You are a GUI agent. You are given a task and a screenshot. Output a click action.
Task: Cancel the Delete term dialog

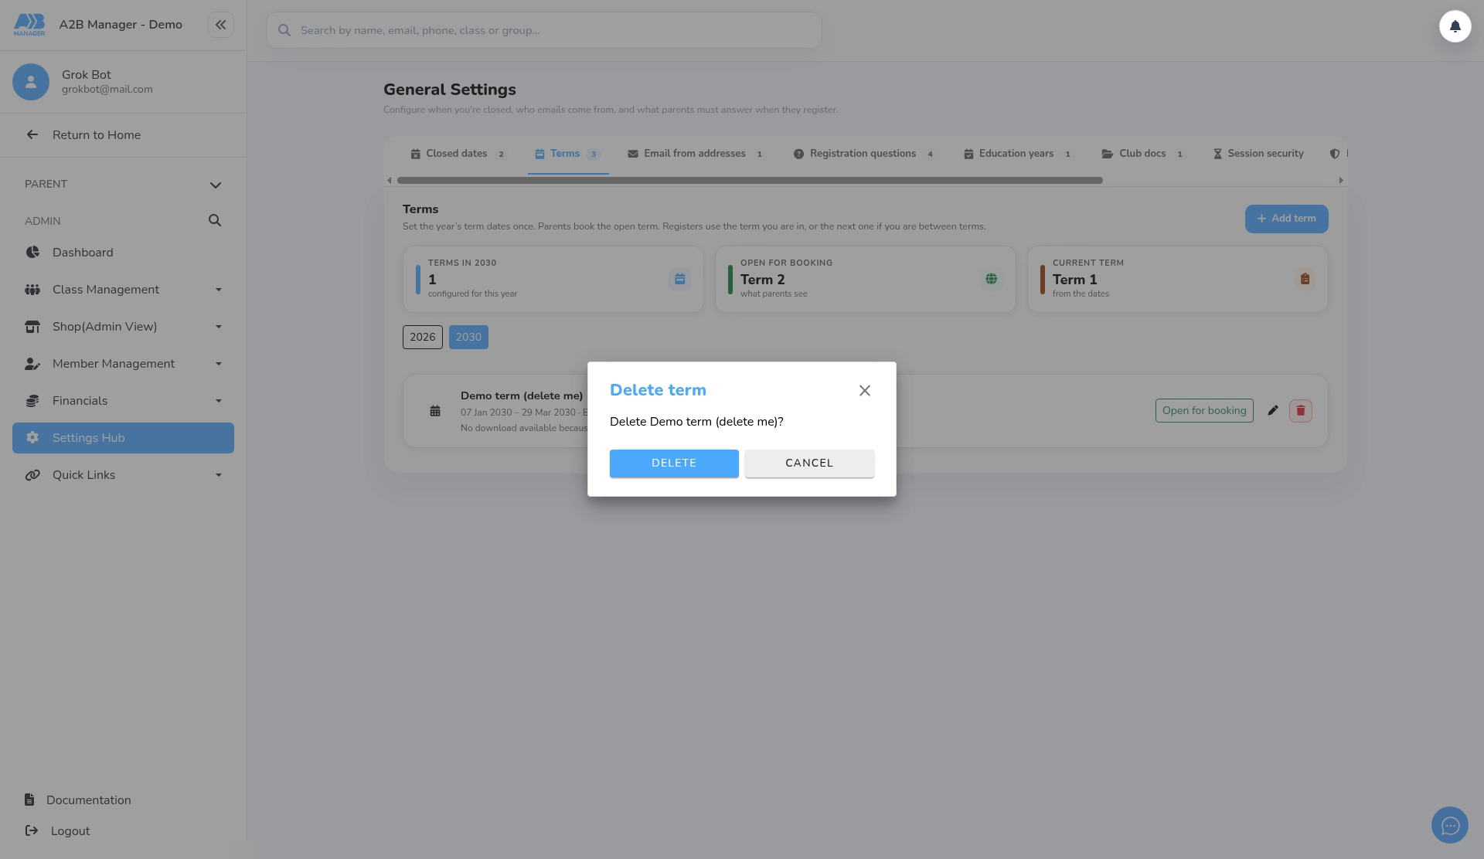(x=809, y=463)
